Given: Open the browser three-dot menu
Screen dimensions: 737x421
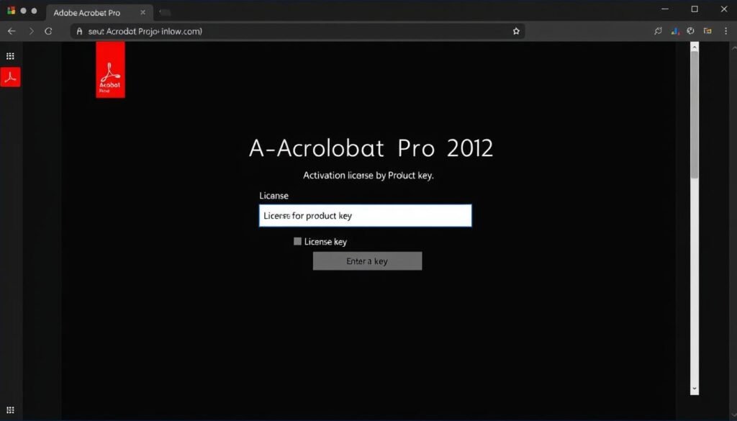Looking at the screenshot, I should click(725, 31).
